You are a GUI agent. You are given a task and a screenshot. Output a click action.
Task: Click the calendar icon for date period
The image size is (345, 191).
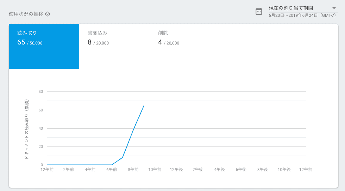click(x=259, y=11)
